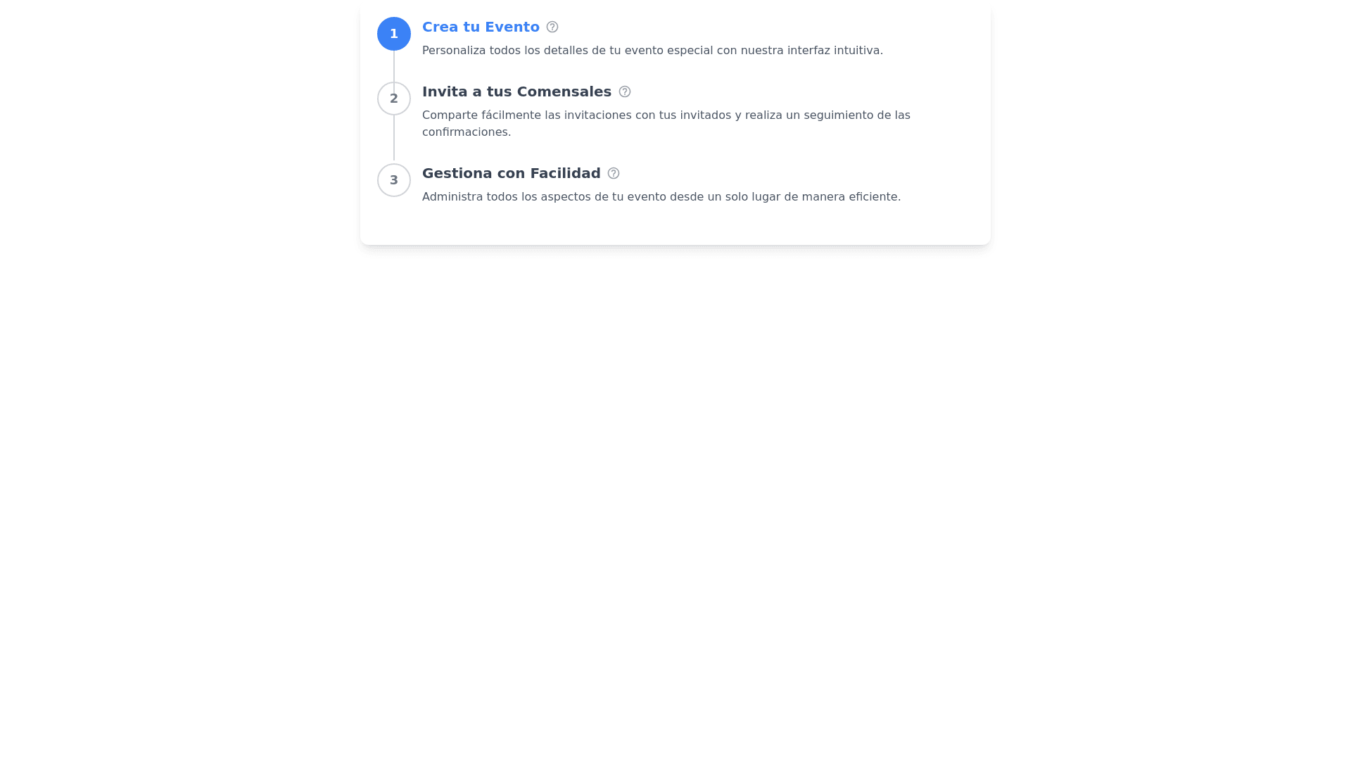Viewport: 1351px width, 760px height.
Task: Click empty card area below step 3
Action: tap(675, 227)
